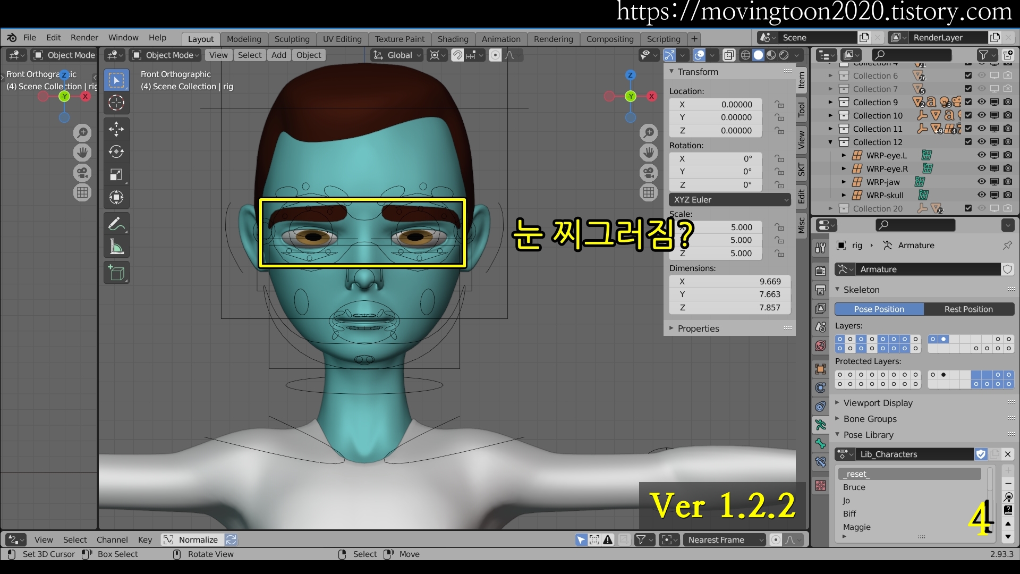Unlink the Lib_Characters pose library
This screenshot has width=1020, height=574.
click(1008, 454)
